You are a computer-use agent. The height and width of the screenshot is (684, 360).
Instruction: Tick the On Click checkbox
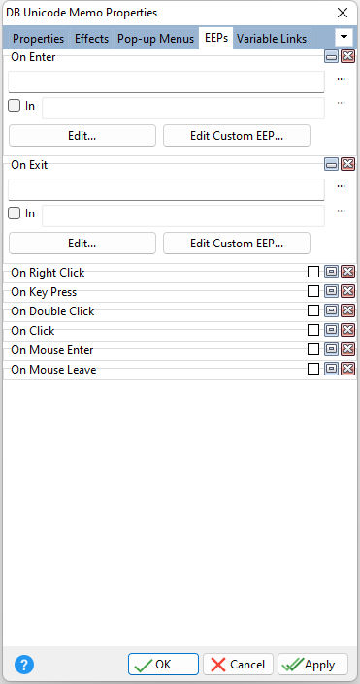[x=313, y=330]
